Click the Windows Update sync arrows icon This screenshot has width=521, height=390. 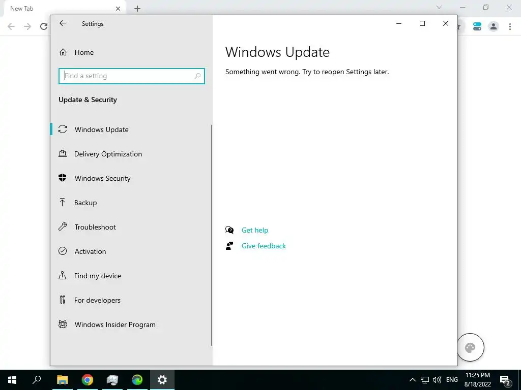coord(63,129)
